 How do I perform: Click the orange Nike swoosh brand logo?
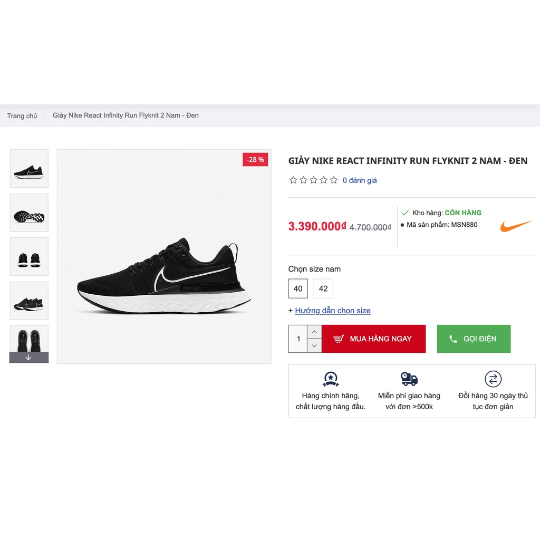pos(516,226)
